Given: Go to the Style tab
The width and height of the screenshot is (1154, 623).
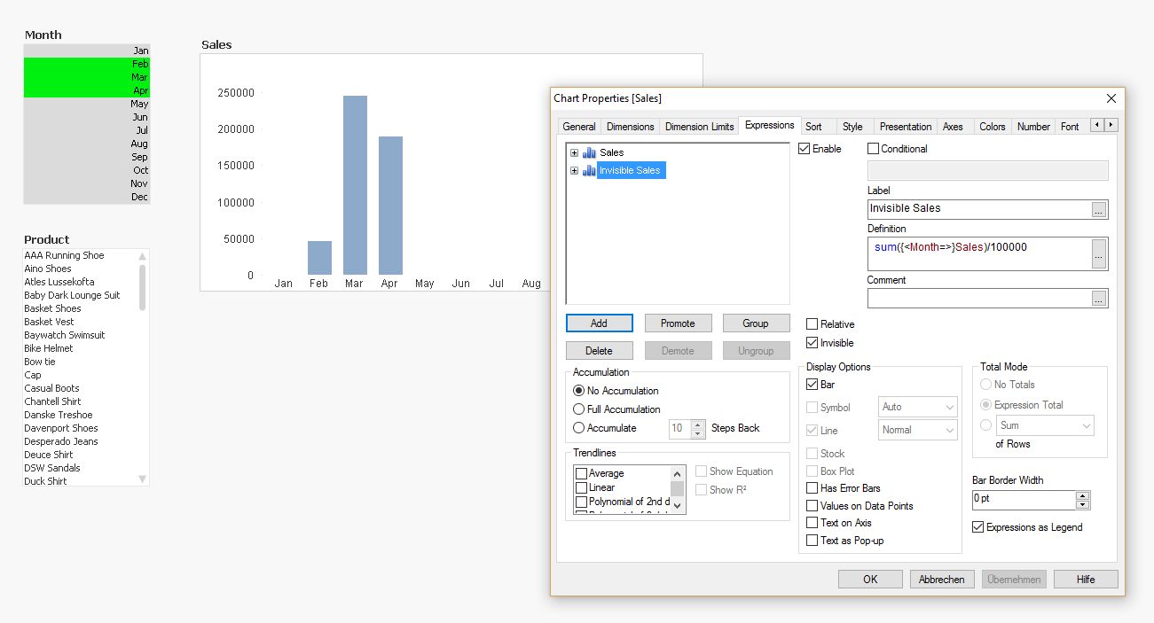Looking at the screenshot, I should [x=852, y=127].
